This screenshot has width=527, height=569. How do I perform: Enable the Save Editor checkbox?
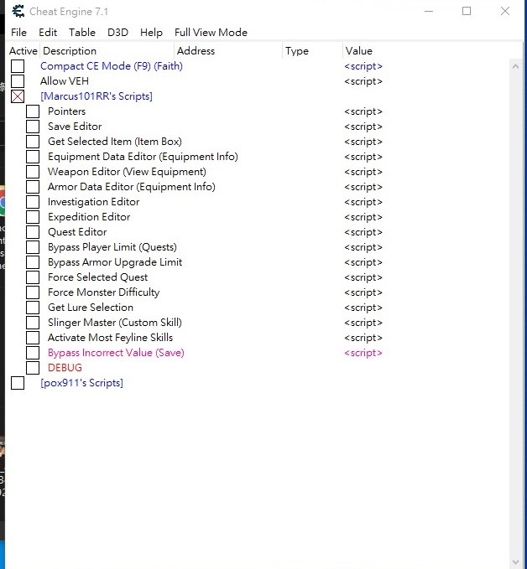pos(33,127)
